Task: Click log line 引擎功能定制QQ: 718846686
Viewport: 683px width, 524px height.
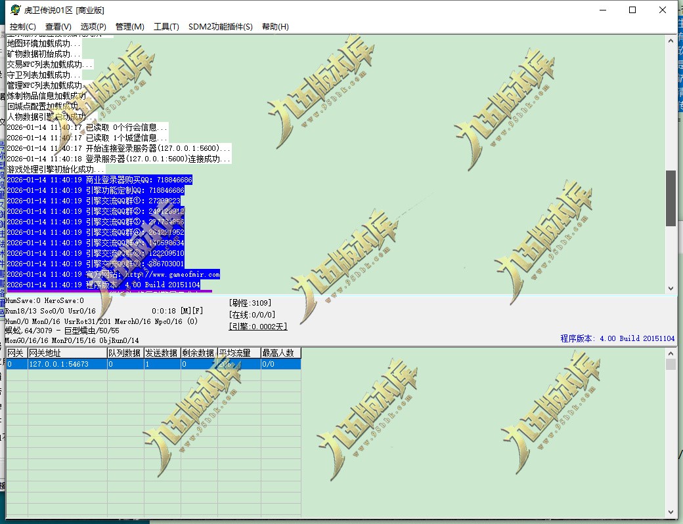Action: [95, 190]
